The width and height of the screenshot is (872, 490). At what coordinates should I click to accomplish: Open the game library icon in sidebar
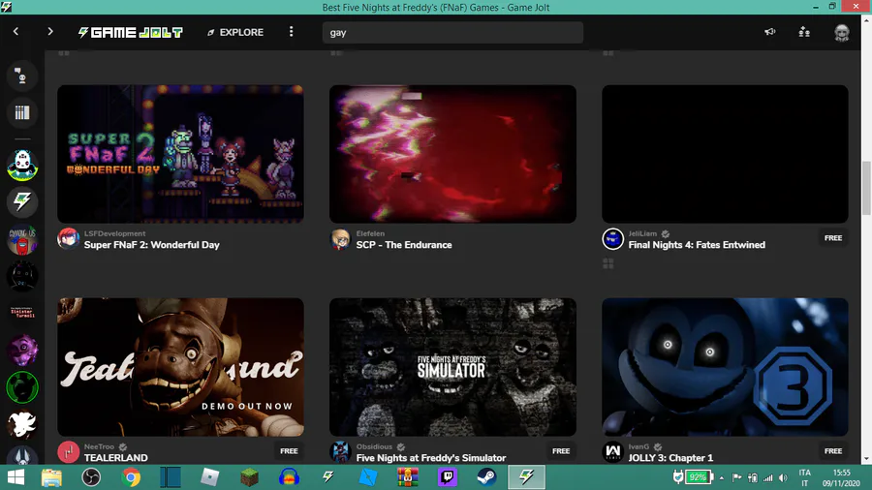click(x=22, y=112)
